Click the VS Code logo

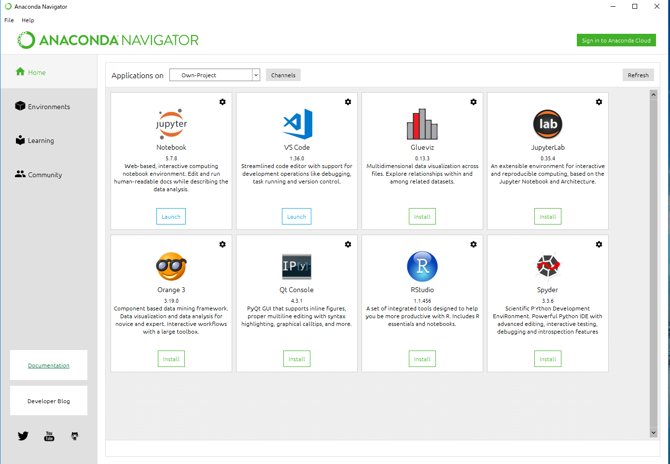[x=297, y=124]
